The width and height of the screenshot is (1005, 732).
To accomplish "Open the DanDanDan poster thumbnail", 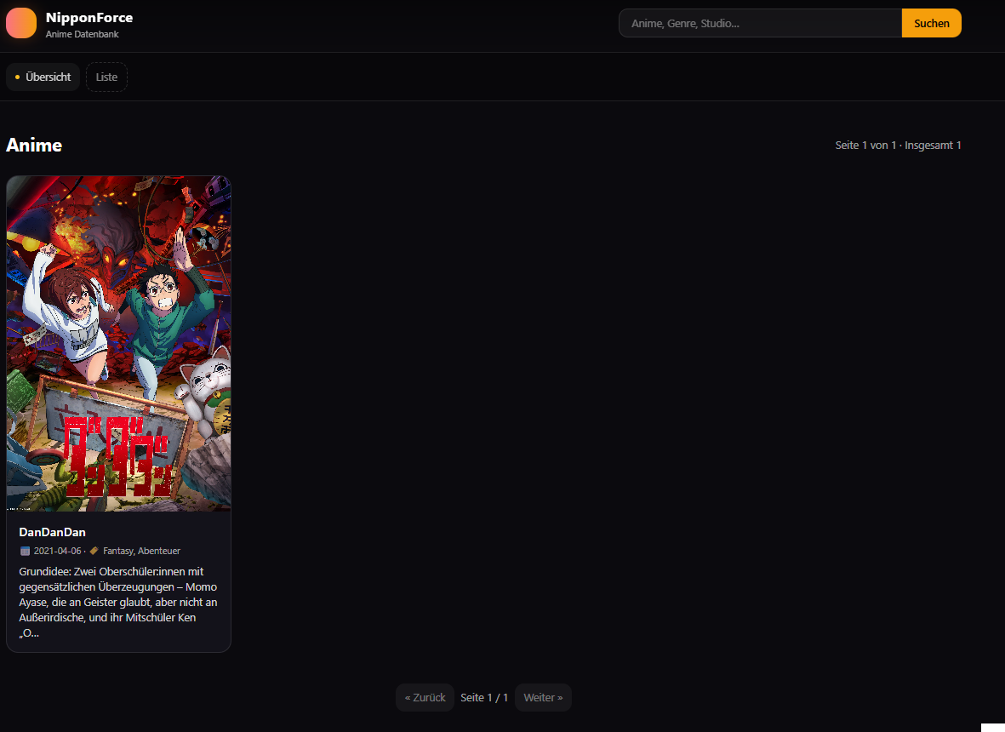I will point(118,344).
